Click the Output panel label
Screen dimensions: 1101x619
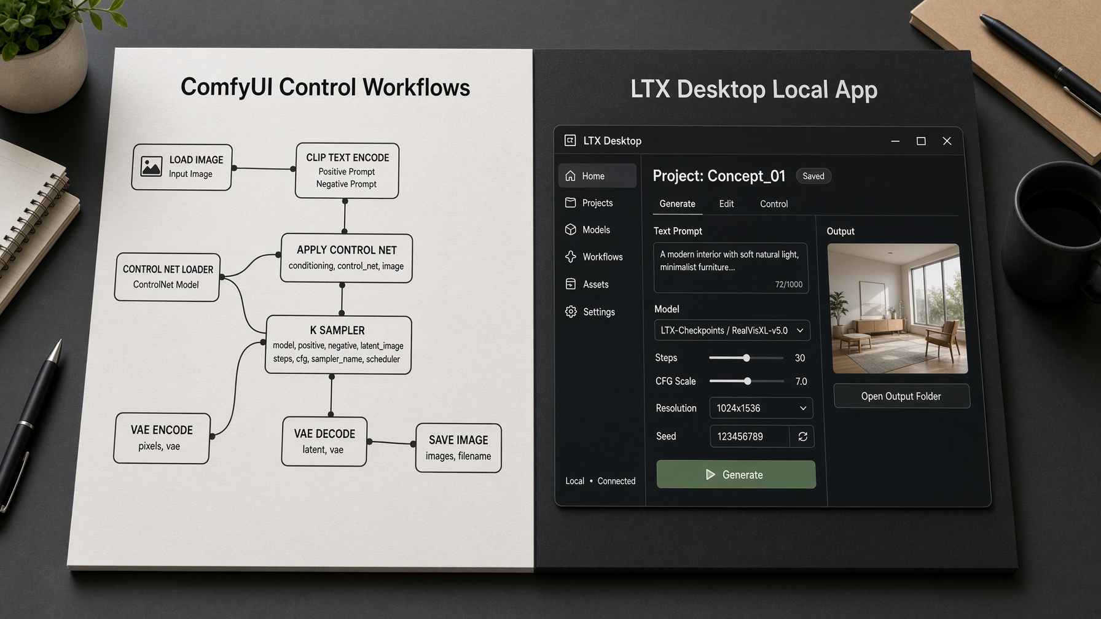tap(840, 232)
